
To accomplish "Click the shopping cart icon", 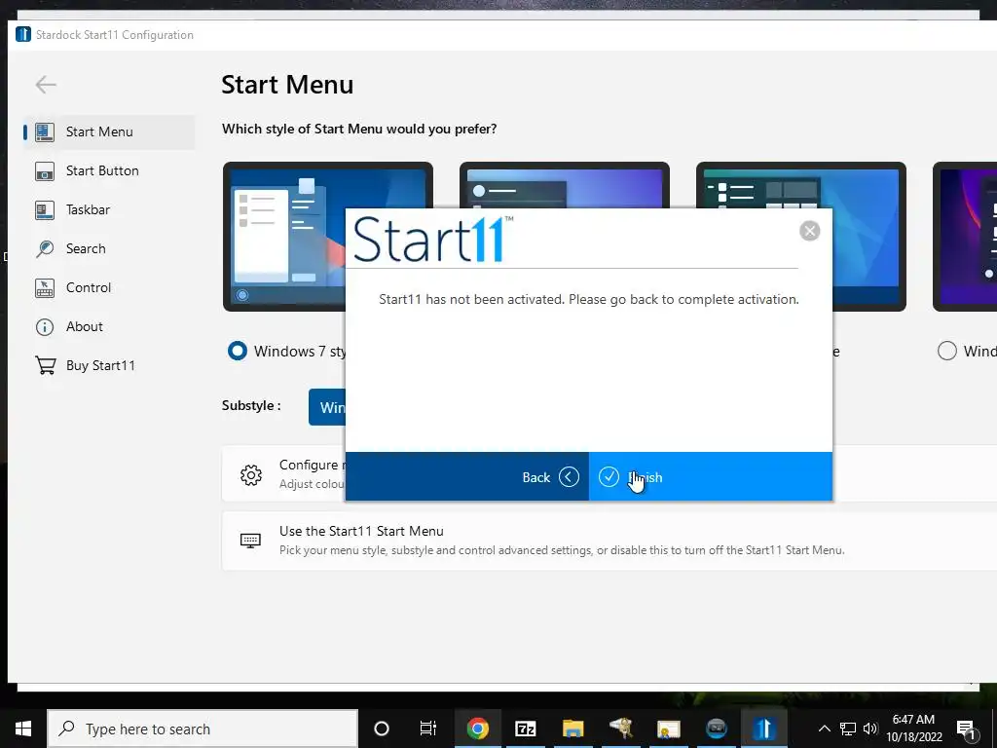I will pyautogui.click(x=45, y=366).
